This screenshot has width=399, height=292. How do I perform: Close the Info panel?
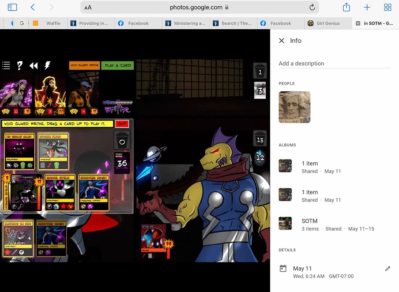282,41
